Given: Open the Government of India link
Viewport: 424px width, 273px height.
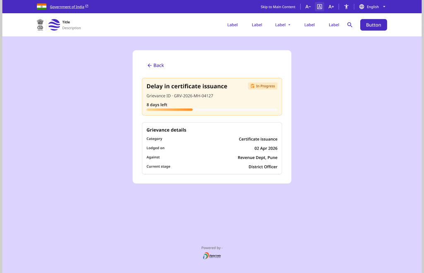Looking at the screenshot, I should tap(67, 7).
